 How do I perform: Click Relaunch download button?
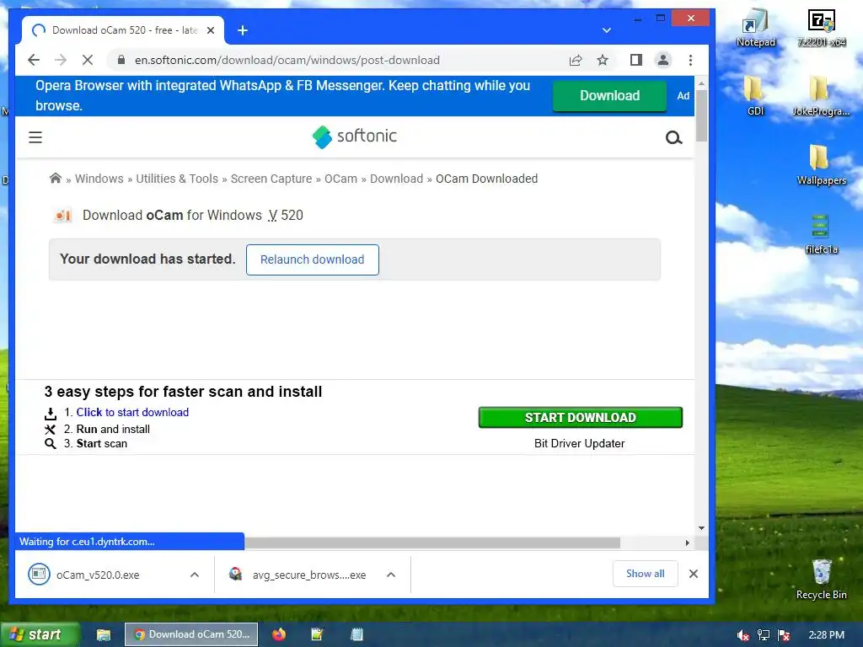pos(312,259)
